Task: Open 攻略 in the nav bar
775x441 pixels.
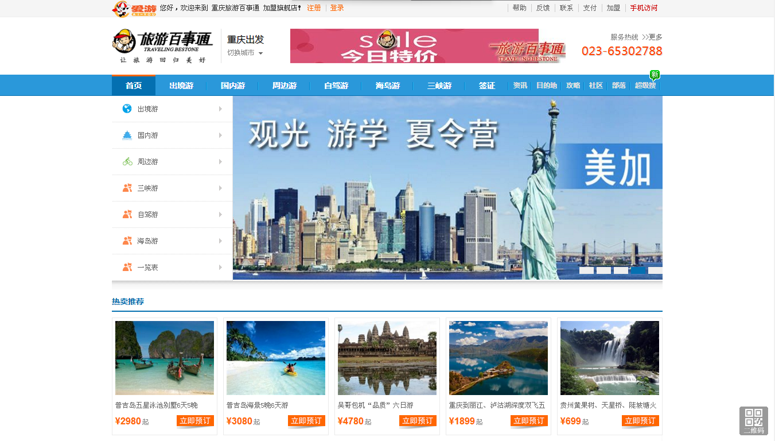Action: point(573,86)
